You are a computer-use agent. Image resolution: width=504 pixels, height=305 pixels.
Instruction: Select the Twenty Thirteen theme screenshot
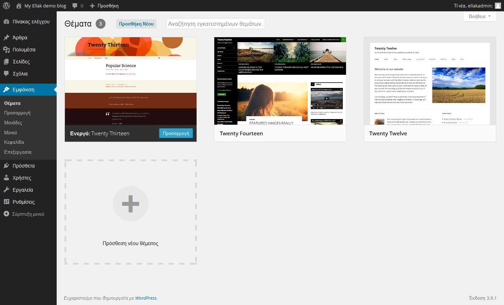pos(131,81)
